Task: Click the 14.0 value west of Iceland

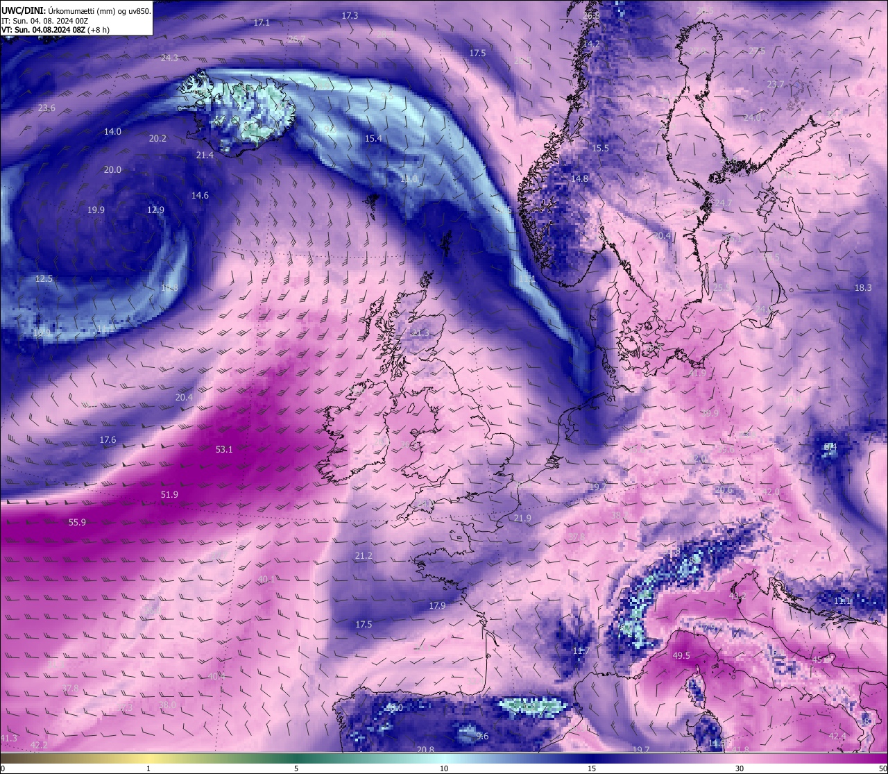Action: [x=112, y=131]
